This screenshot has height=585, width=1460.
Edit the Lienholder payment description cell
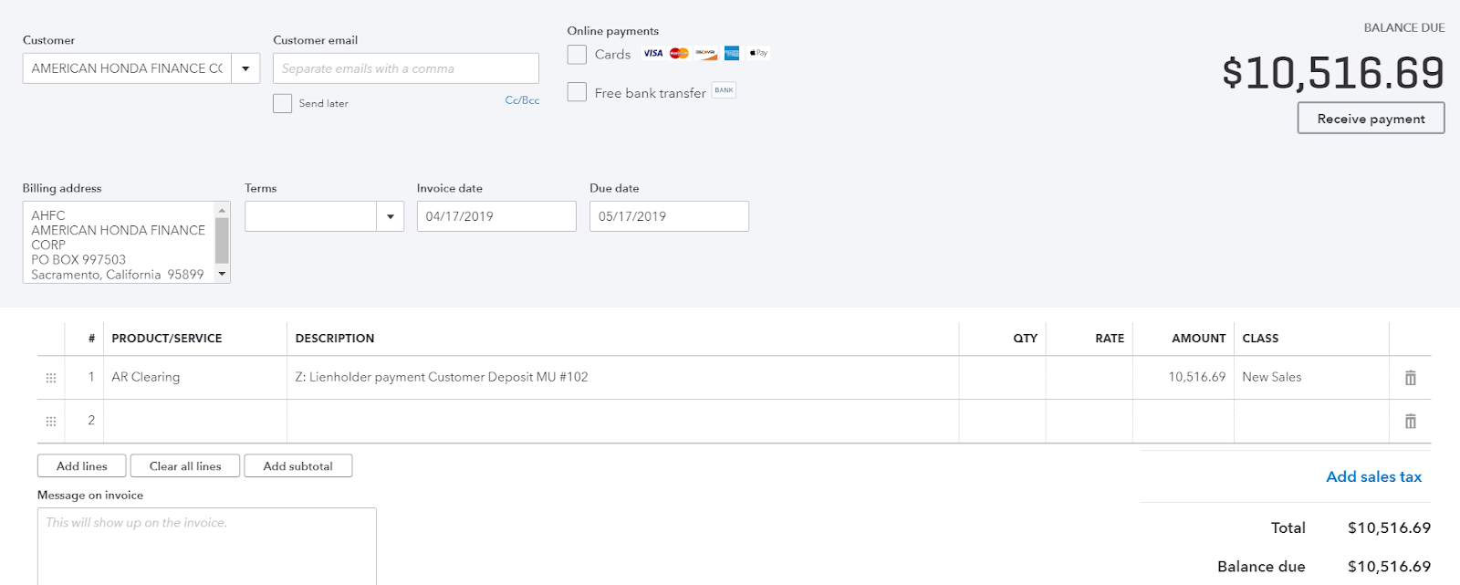point(622,378)
